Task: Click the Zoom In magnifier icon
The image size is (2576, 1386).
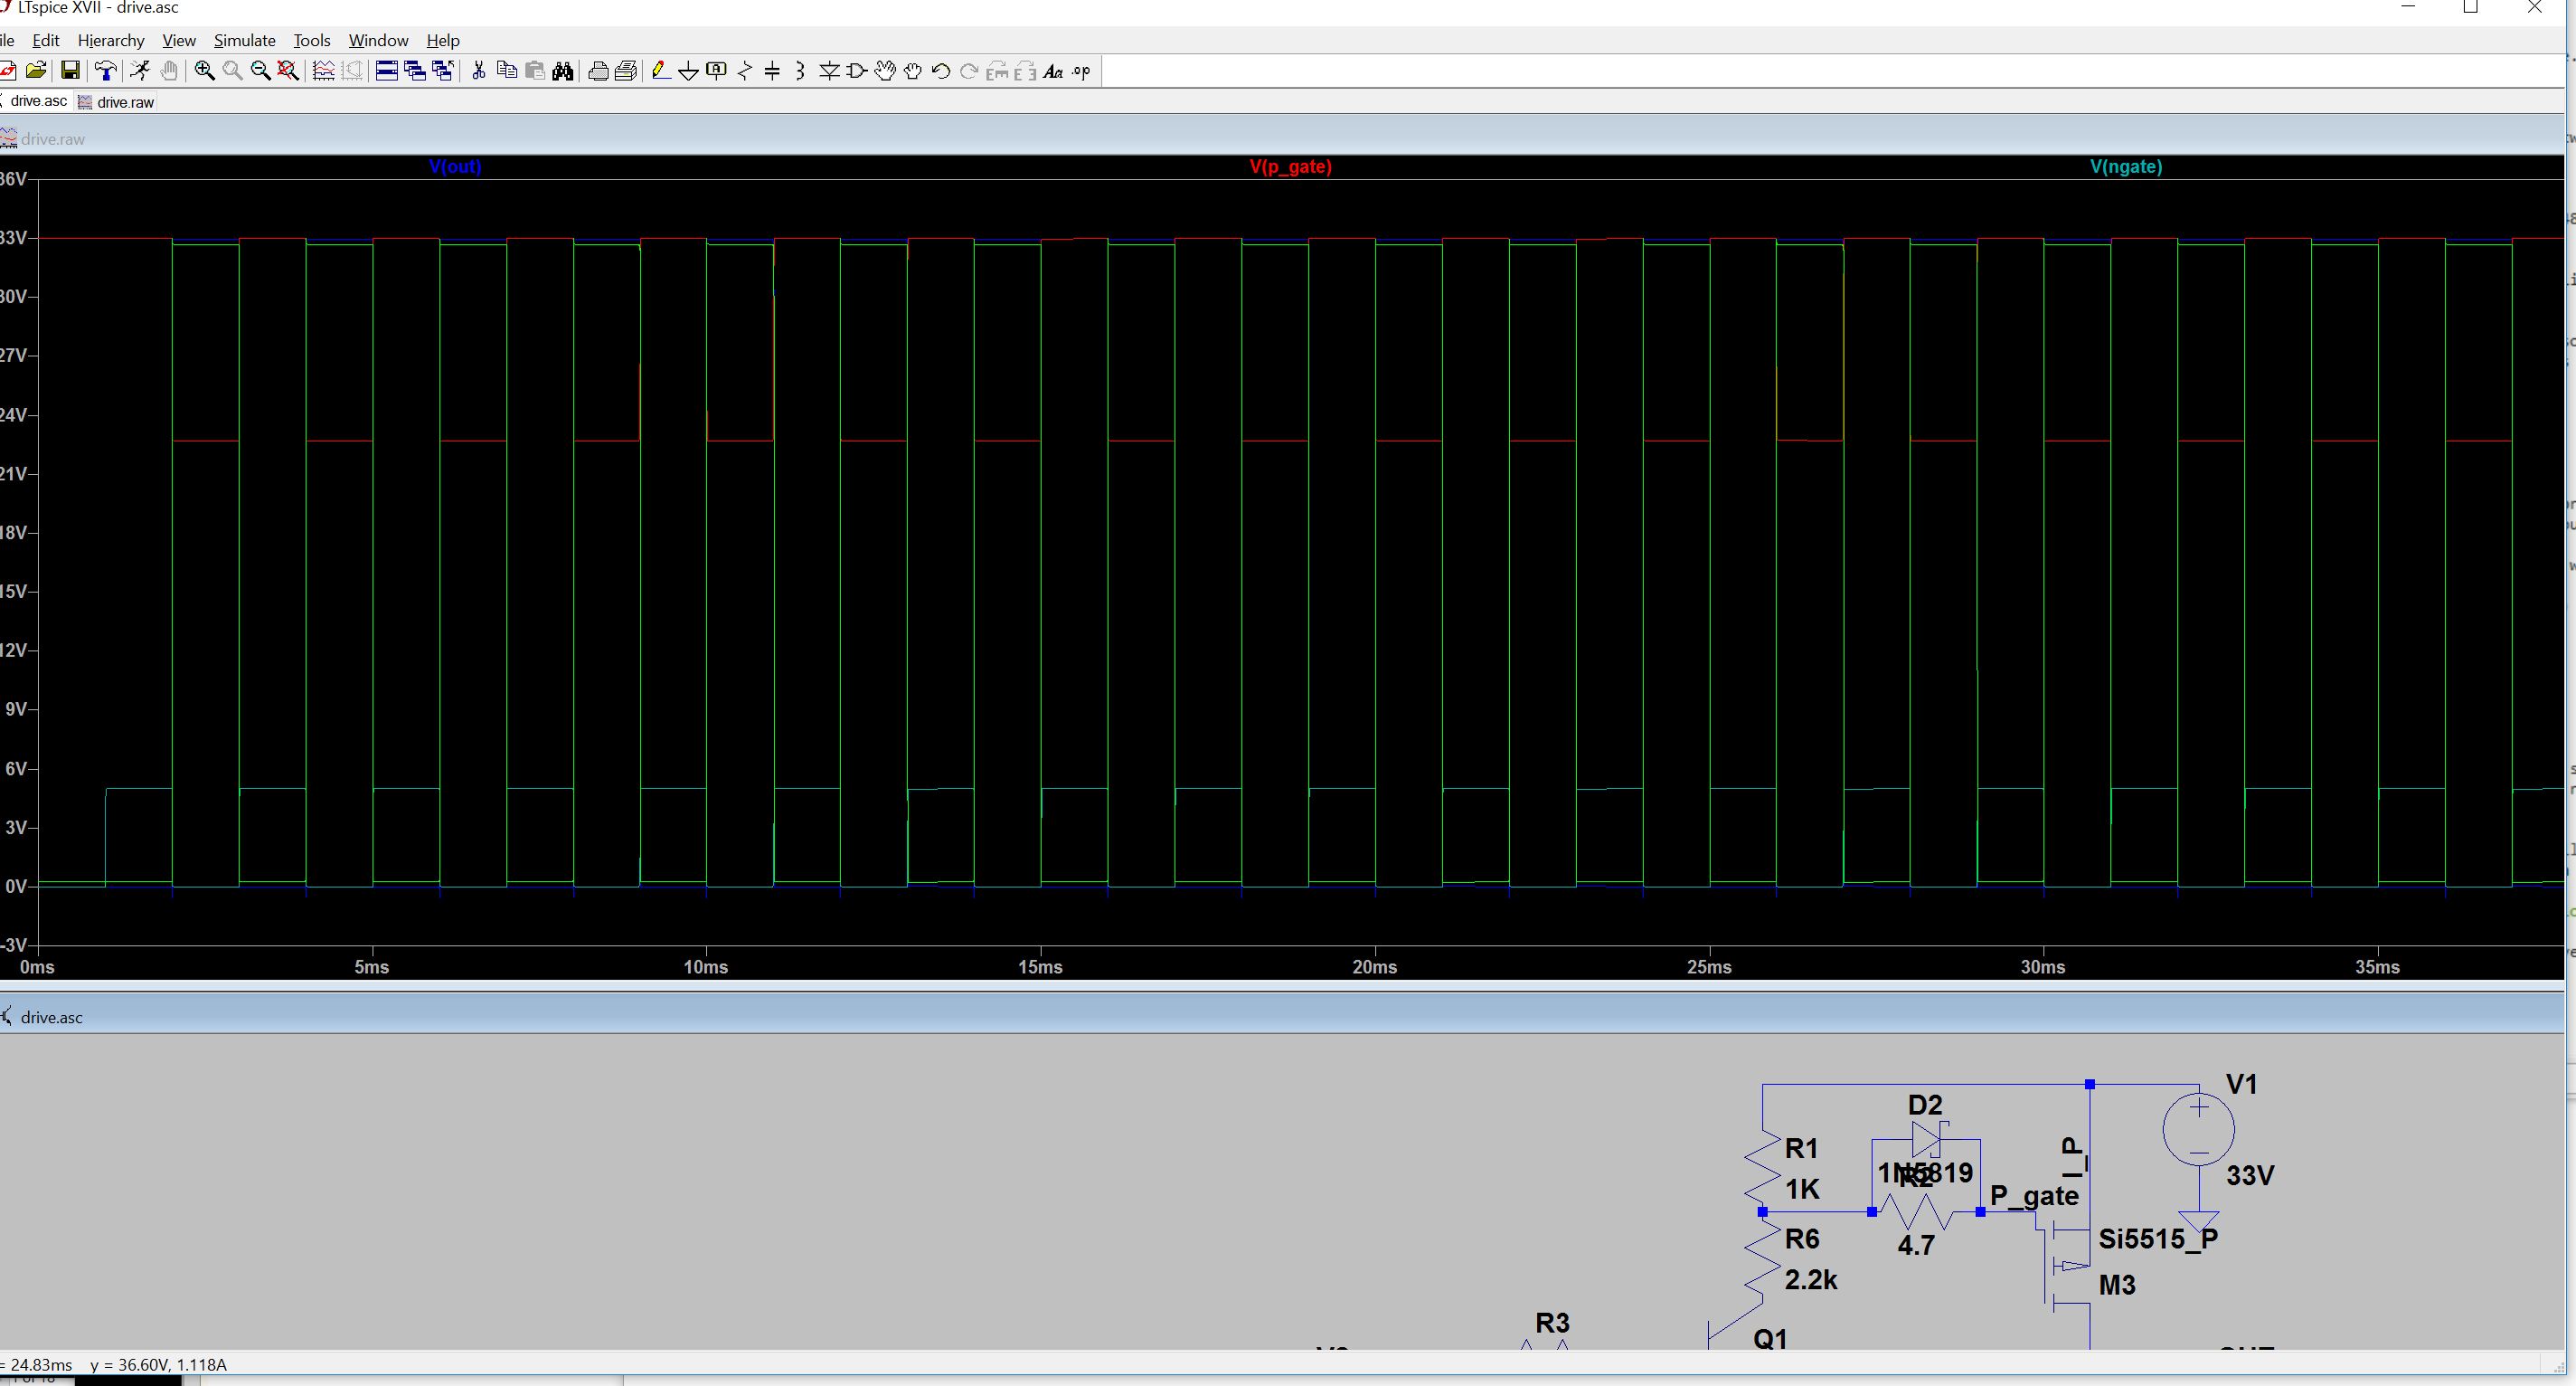Action: click(205, 70)
